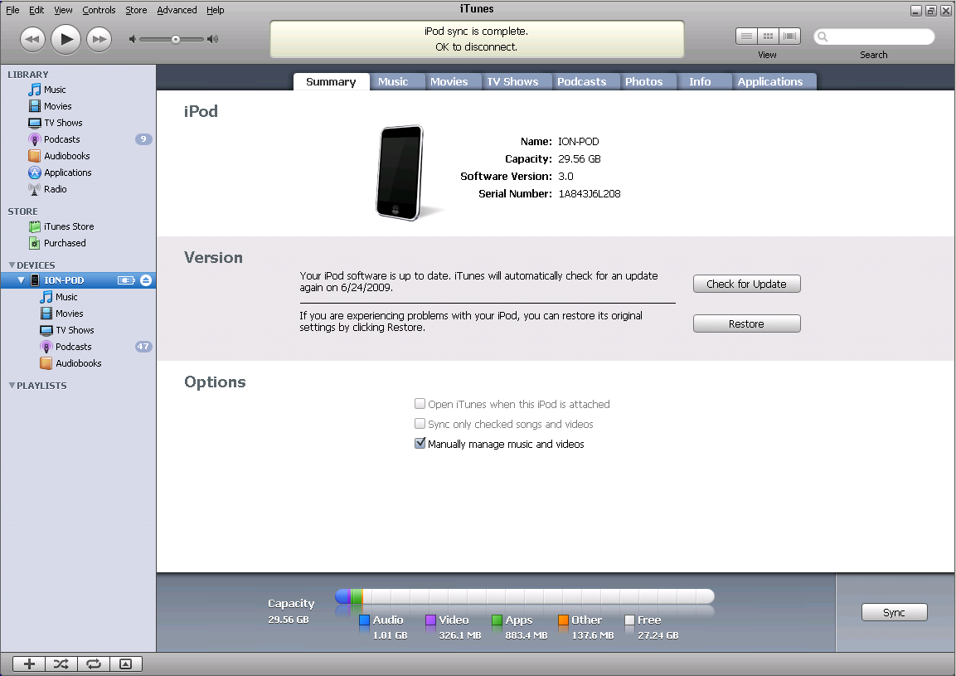Screen dimensions: 956x676
Task: Uncheck Manually manage music and videos
Action: pyautogui.click(x=420, y=444)
